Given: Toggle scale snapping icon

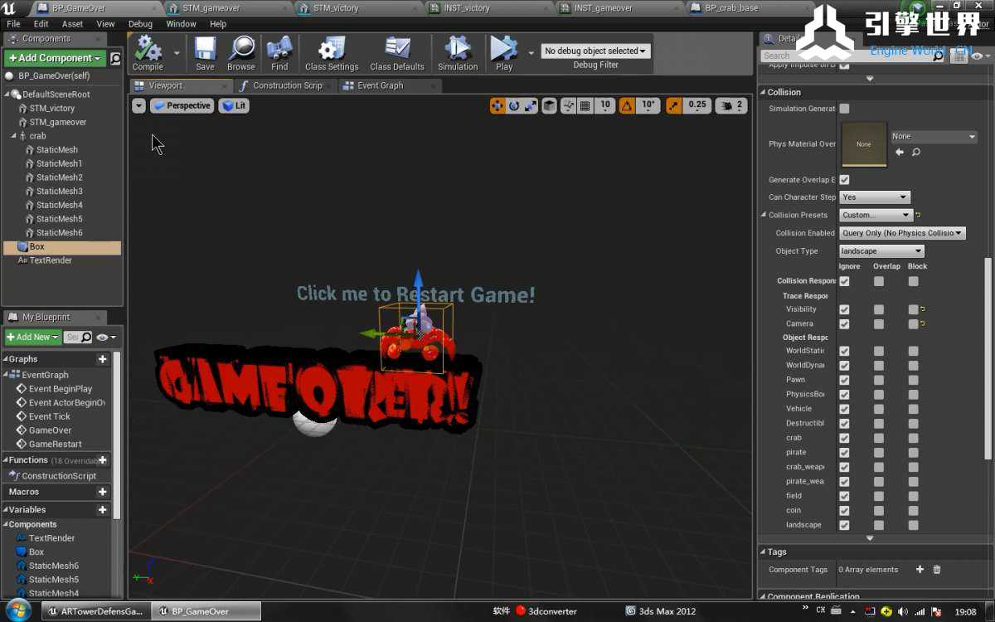Looking at the screenshot, I should pos(673,105).
